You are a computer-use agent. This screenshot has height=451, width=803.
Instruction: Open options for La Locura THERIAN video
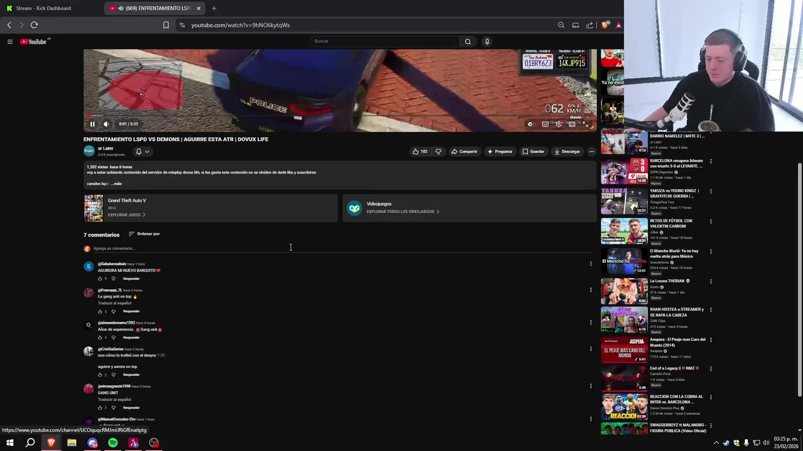click(x=711, y=281)
